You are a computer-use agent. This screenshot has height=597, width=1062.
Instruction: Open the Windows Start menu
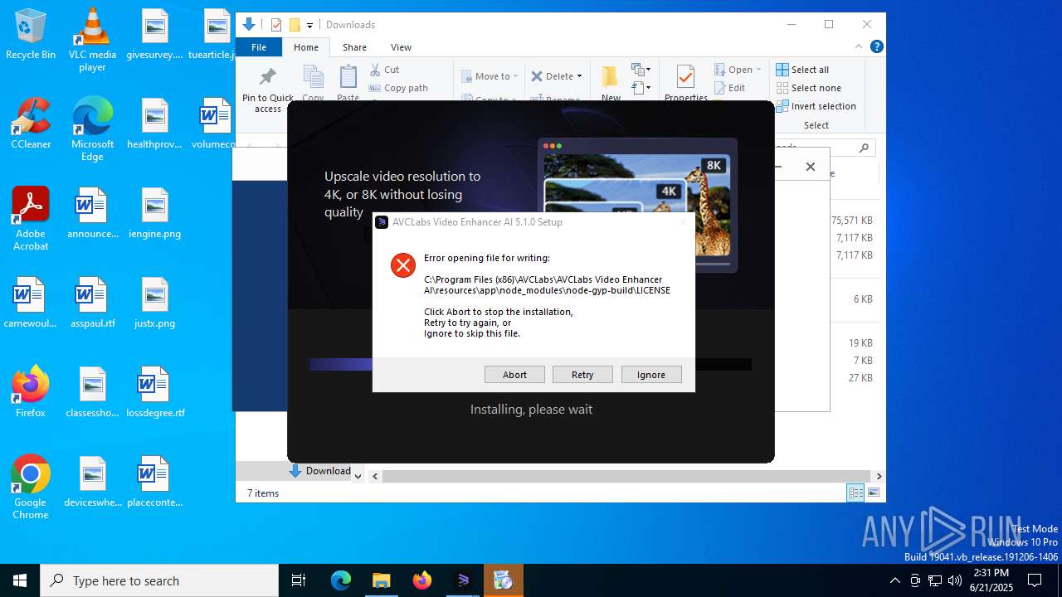coord(20,580)
